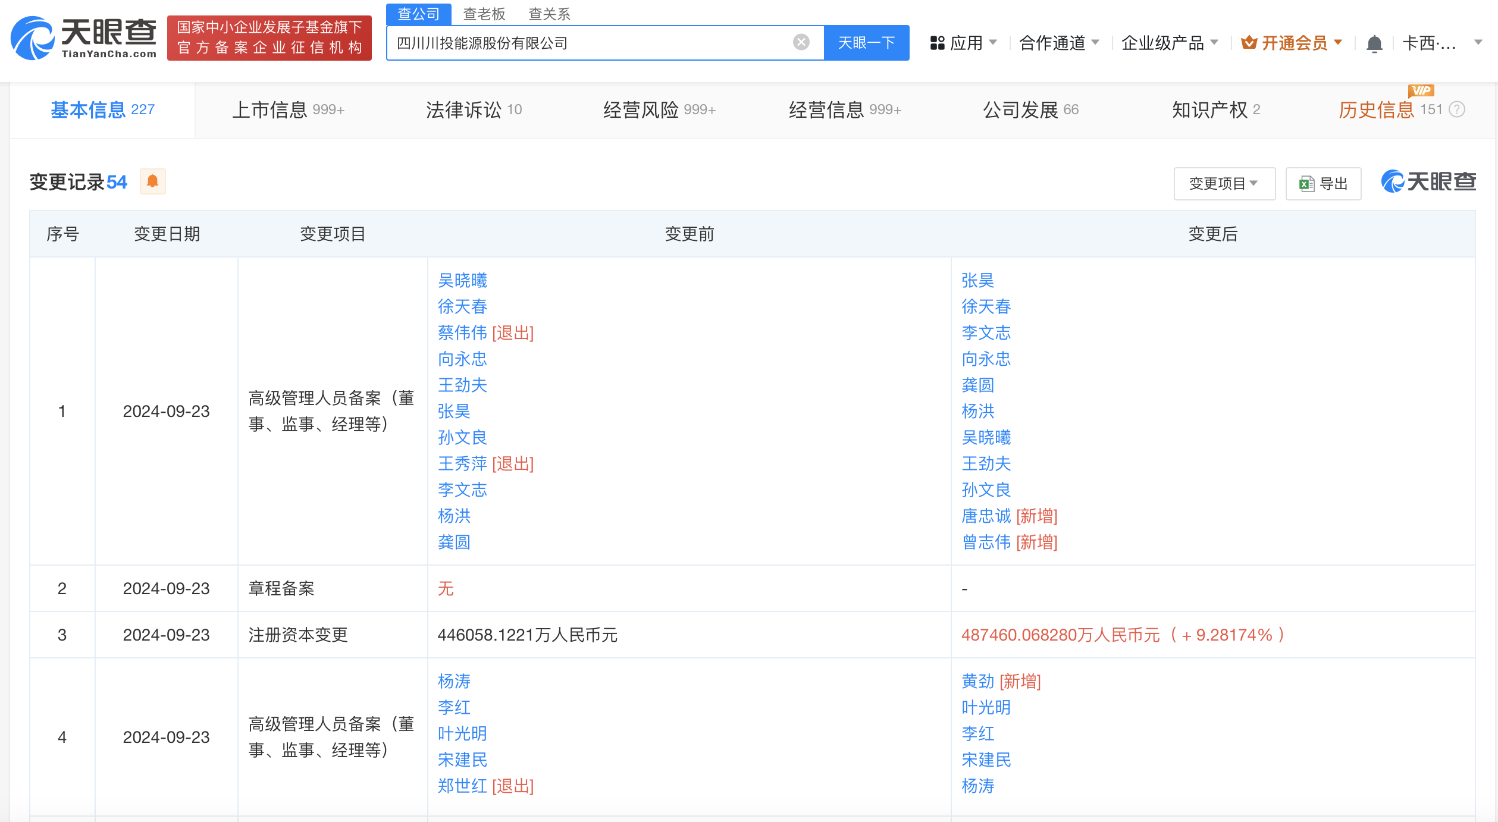Switch to the 基本信息 tab
This screenshot has width=1498, height=822.
(102, 110)
